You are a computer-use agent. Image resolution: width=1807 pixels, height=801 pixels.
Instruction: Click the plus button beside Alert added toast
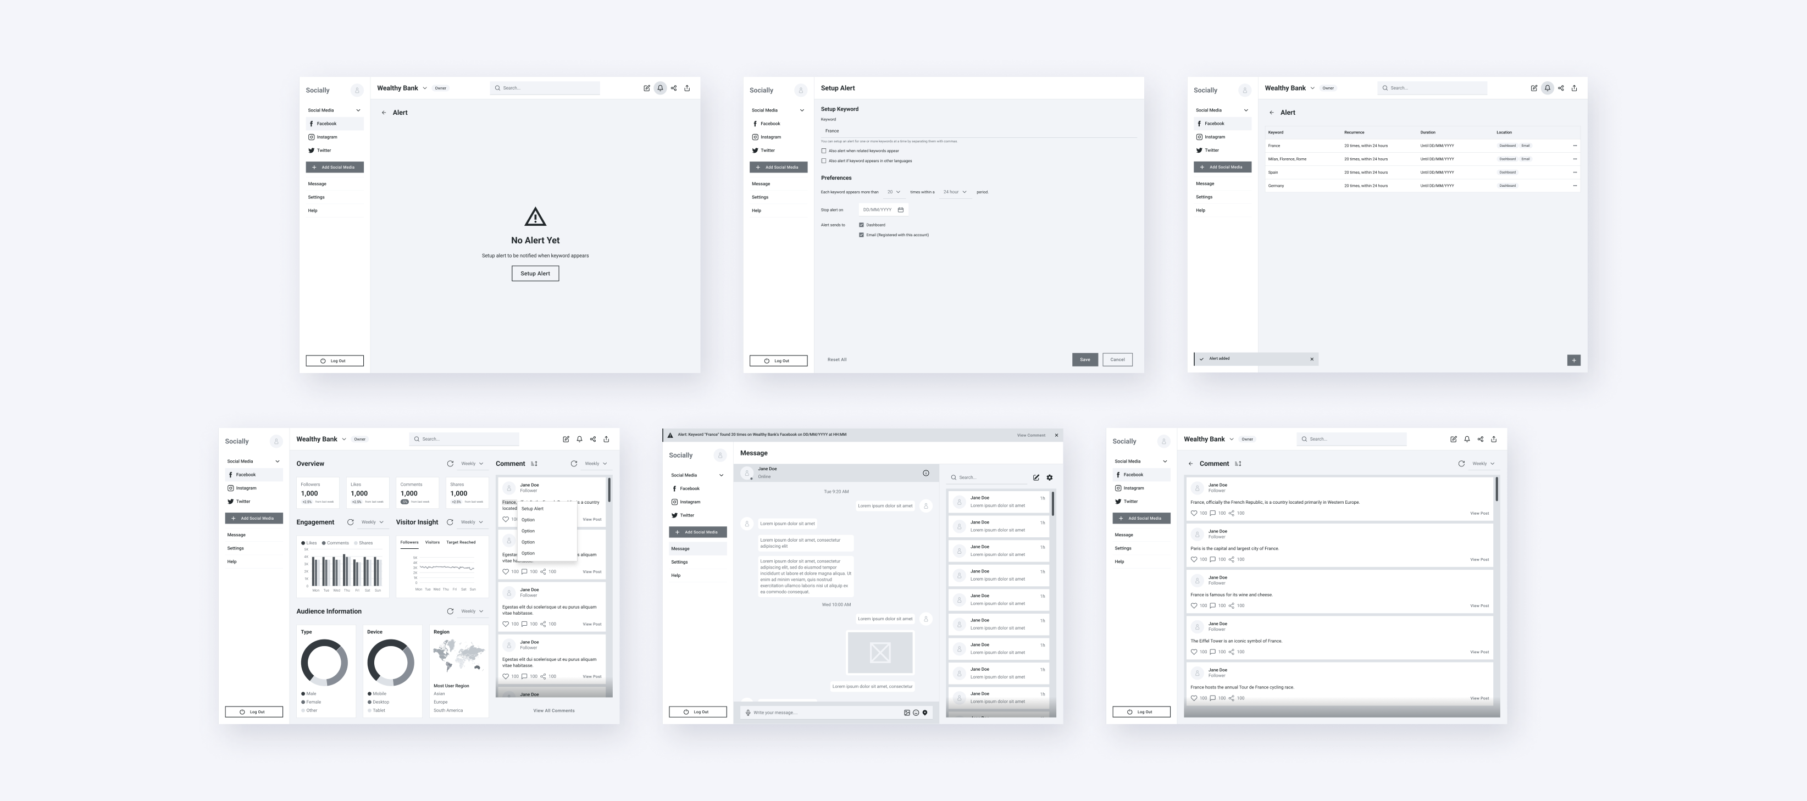coord(1573,360)
